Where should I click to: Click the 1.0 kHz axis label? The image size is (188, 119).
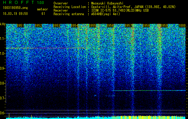[x=2, y=54]
